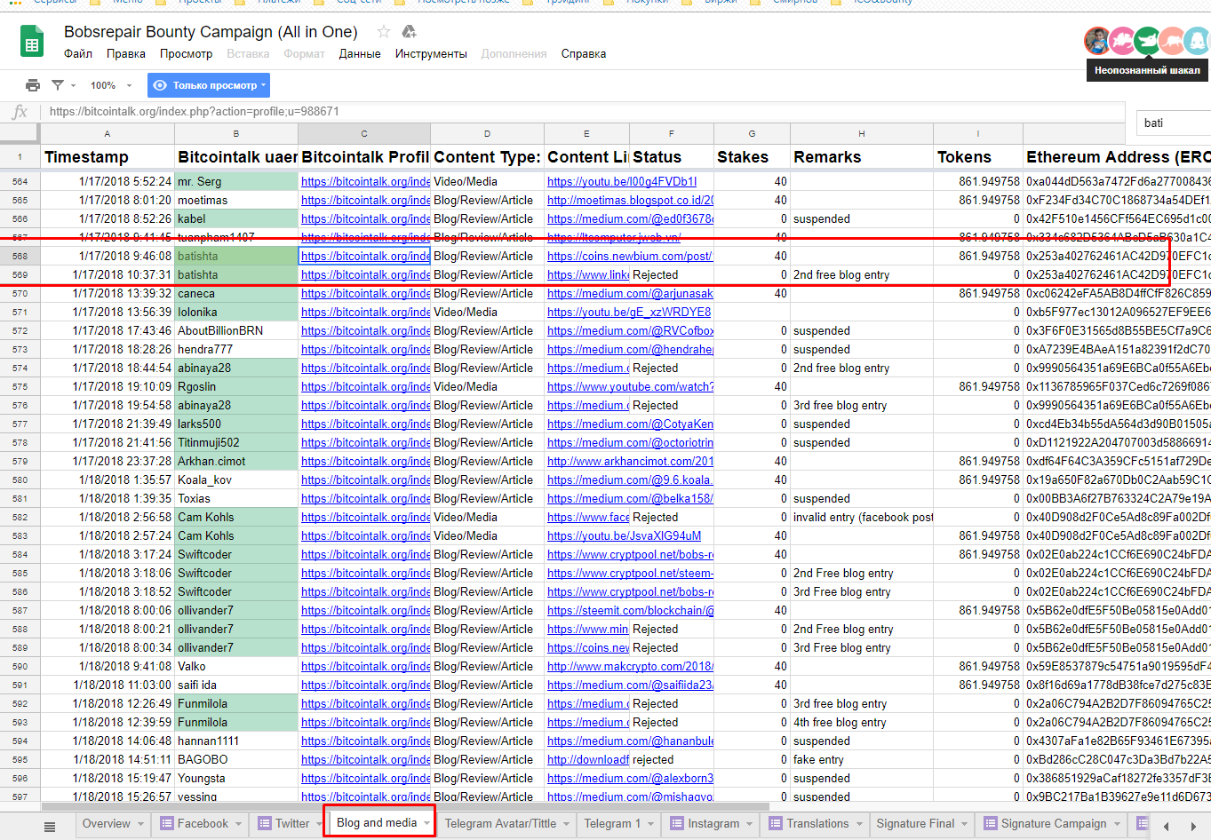Click the right sheet tabs navigation arrow

coord(1193,826)
